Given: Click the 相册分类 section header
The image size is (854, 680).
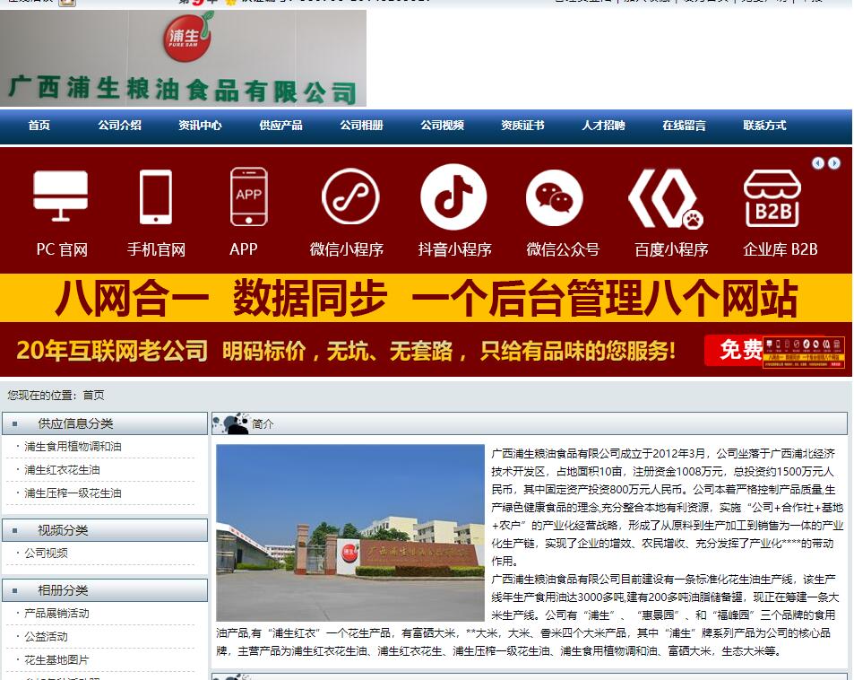Looking at the screenshot, I should (105, 590).
